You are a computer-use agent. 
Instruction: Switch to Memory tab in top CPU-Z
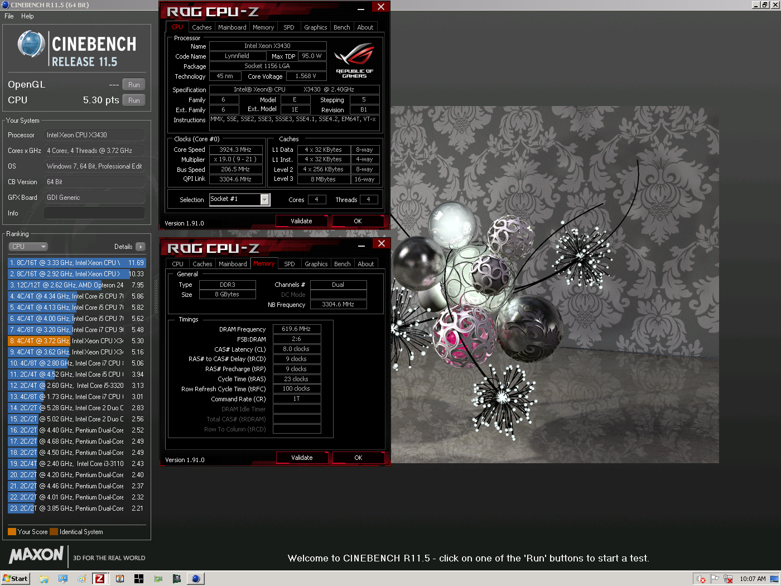click(x=263, y=27)
